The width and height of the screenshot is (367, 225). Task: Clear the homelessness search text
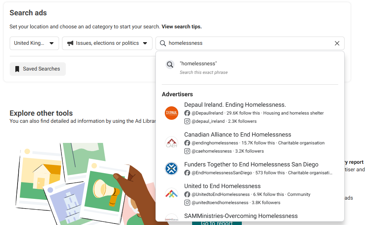[x=337, y=43]
